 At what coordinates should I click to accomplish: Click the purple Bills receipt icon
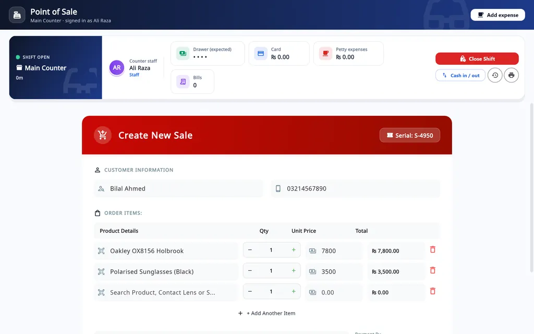(x=183, y=81)
